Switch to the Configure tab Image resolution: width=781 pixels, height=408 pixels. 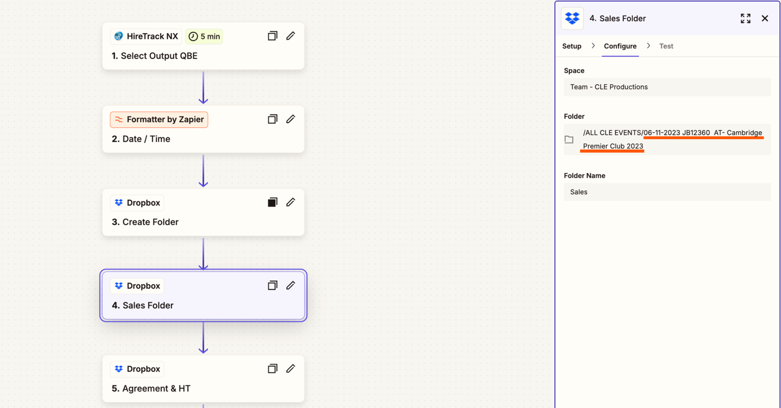pos(620,46)
